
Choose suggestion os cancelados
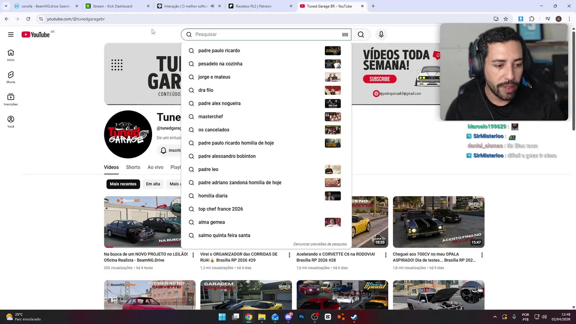pos(266,130)
